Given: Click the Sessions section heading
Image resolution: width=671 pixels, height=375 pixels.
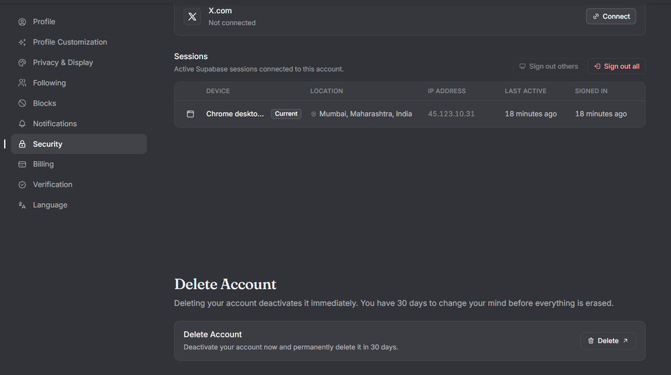Looking at the screenshot, I should pyautogui.click(x=191, y=56).
